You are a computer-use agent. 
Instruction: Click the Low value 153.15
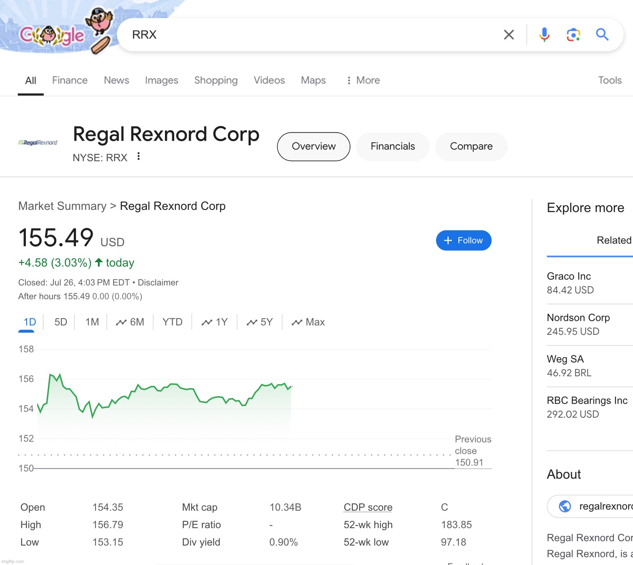tap(108, 542)
